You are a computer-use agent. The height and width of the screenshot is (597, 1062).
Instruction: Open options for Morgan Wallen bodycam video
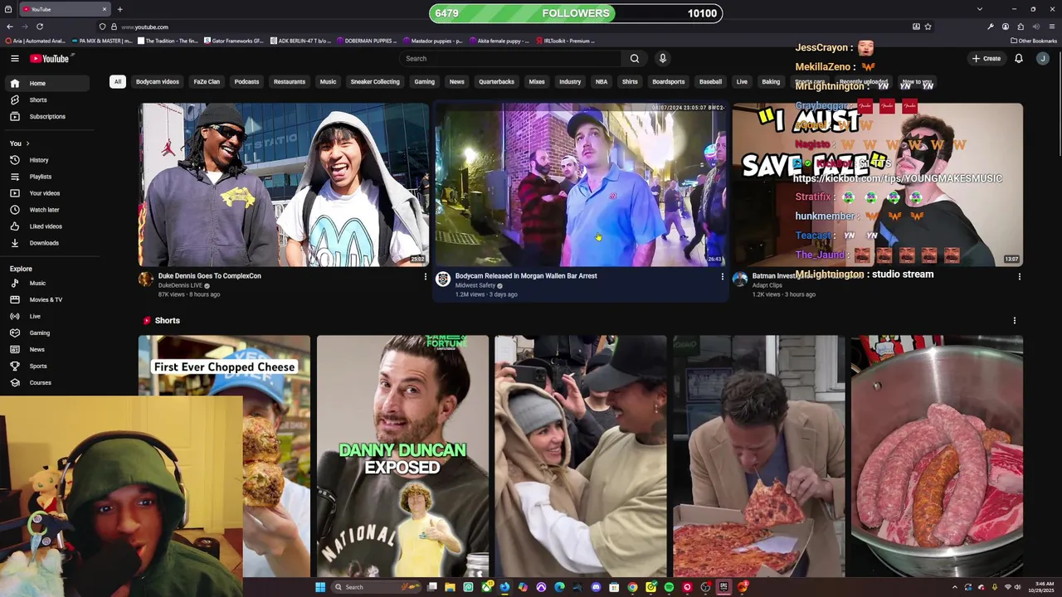click(722, 276)
